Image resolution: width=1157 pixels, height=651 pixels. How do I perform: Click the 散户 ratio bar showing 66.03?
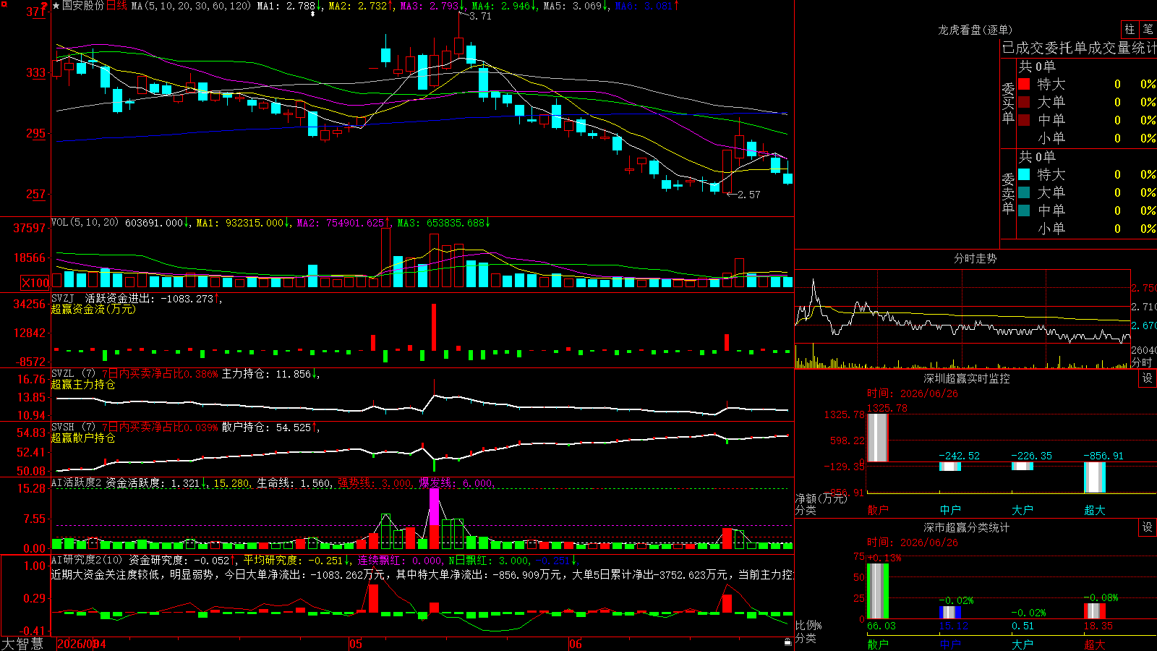pos(877,591)
